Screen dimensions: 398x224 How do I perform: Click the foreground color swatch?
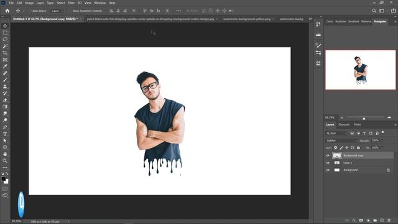[x=4, y=179]
